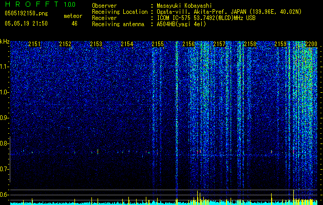323x205 pixels.
Task: Click the 2157 time marker
Action: (219, 44)
